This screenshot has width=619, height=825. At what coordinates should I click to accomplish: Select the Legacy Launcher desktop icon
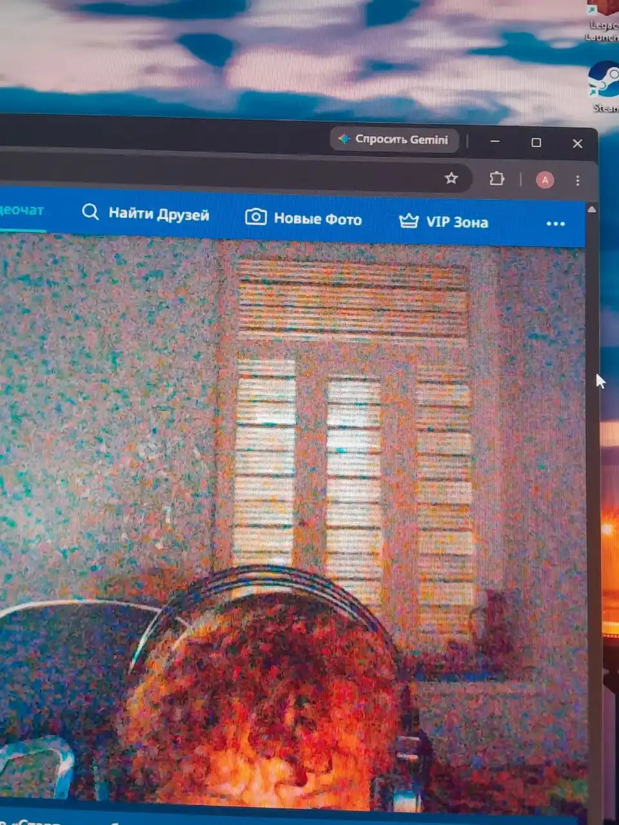(x=604, y=21)
